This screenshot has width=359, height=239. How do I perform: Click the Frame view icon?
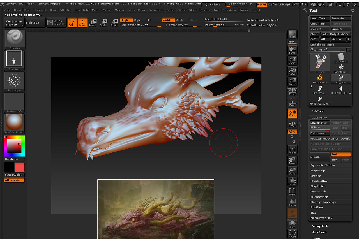point(292,150)
